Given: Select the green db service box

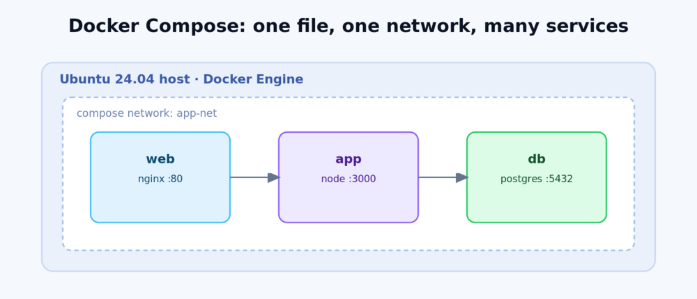Looking at the screenshot, I should click(537, 177).
